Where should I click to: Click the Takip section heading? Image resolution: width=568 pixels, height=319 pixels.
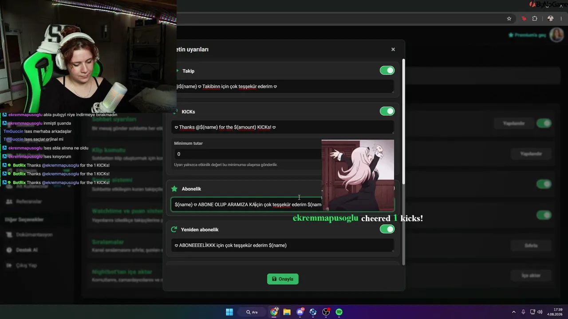click(x=188, y=71)
